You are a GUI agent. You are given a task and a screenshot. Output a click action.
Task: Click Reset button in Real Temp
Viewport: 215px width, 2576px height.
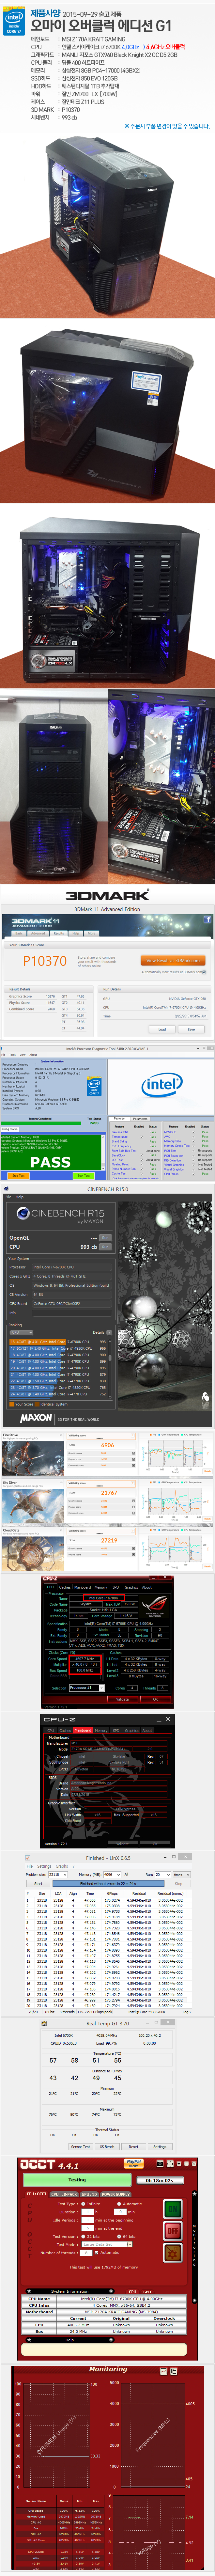(x=134, y=2147)
